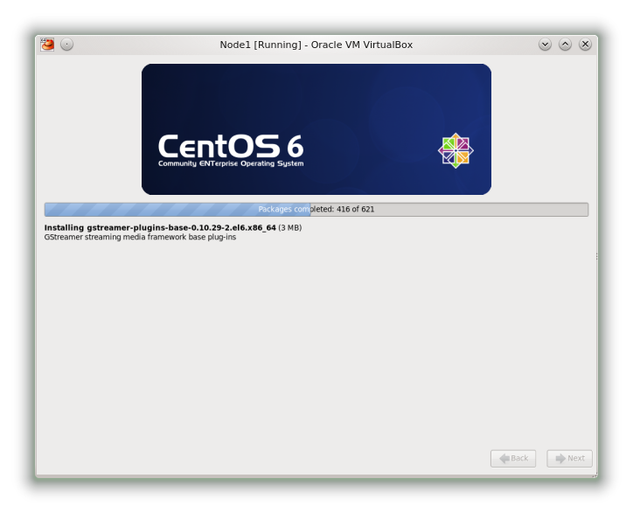
Task: Click the 'GStreamer streaming media framework base plug-ins' description
Action: pyautogui.click(x=140, y=238)
